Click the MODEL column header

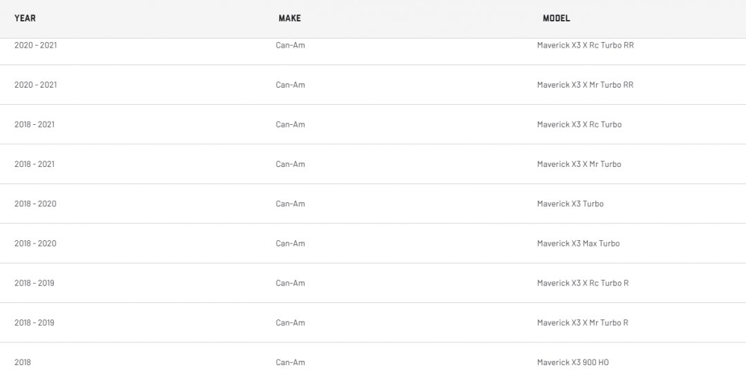(x=556, y=18)
